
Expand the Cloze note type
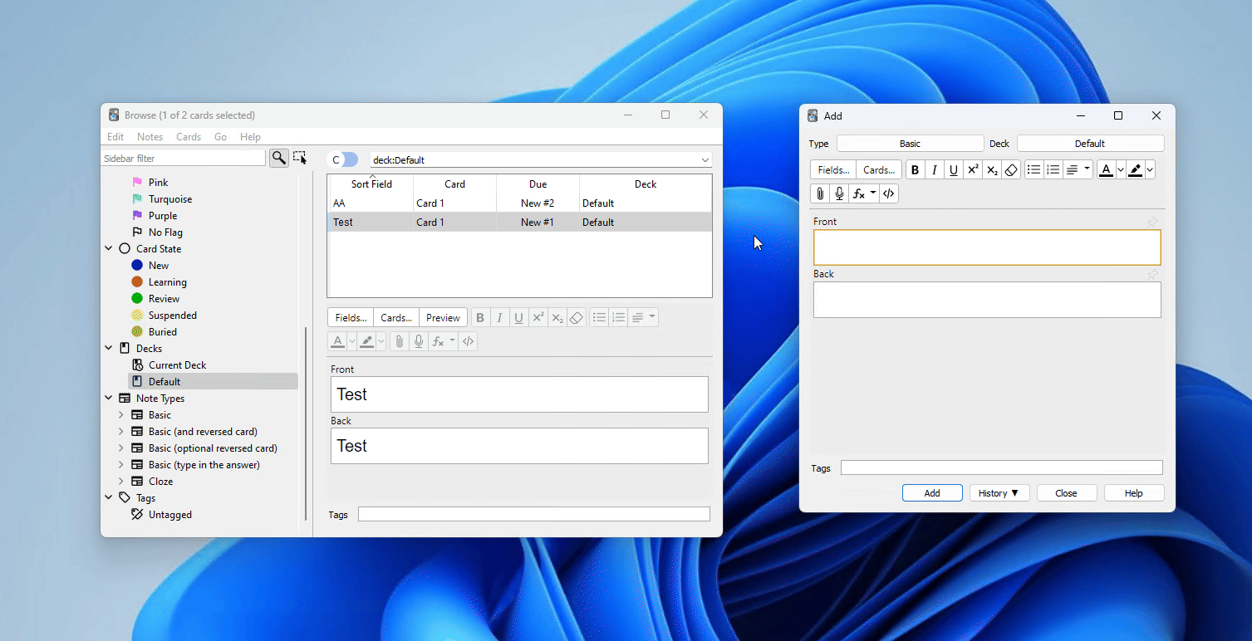click(x=121, y=482)
